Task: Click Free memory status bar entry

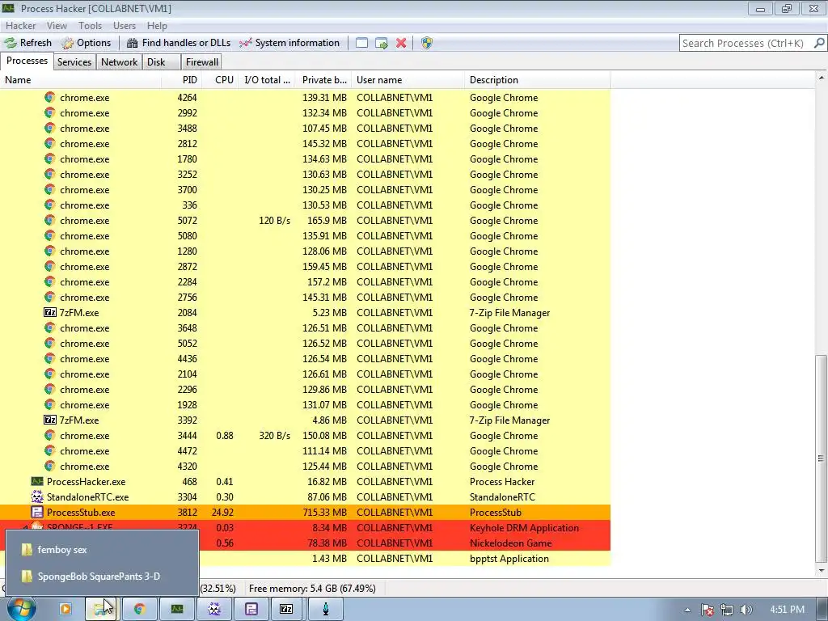Action: tap(312, 589)
